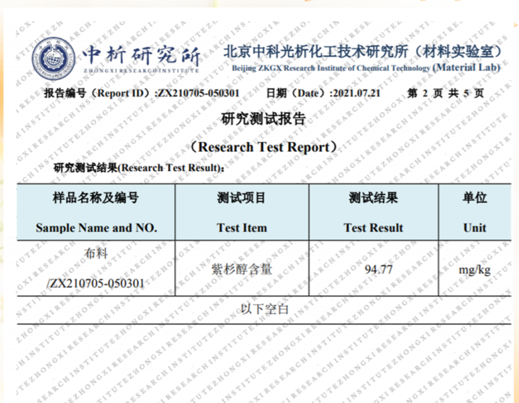Click the 以下空白 row
Image resolution: width=519 pixels, height=403 pixels.
[264, 309]
